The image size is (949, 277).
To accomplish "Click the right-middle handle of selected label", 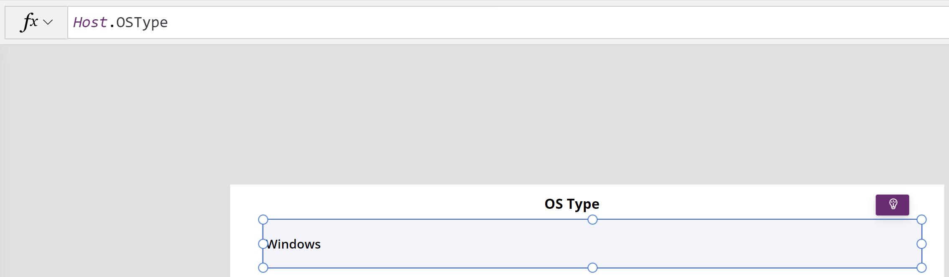I will coord(921,244).
